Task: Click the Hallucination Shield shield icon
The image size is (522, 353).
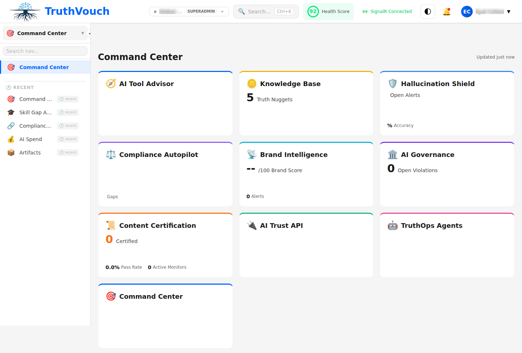Action: click(393, 83)
